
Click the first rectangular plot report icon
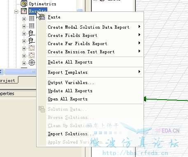(32, 48)
